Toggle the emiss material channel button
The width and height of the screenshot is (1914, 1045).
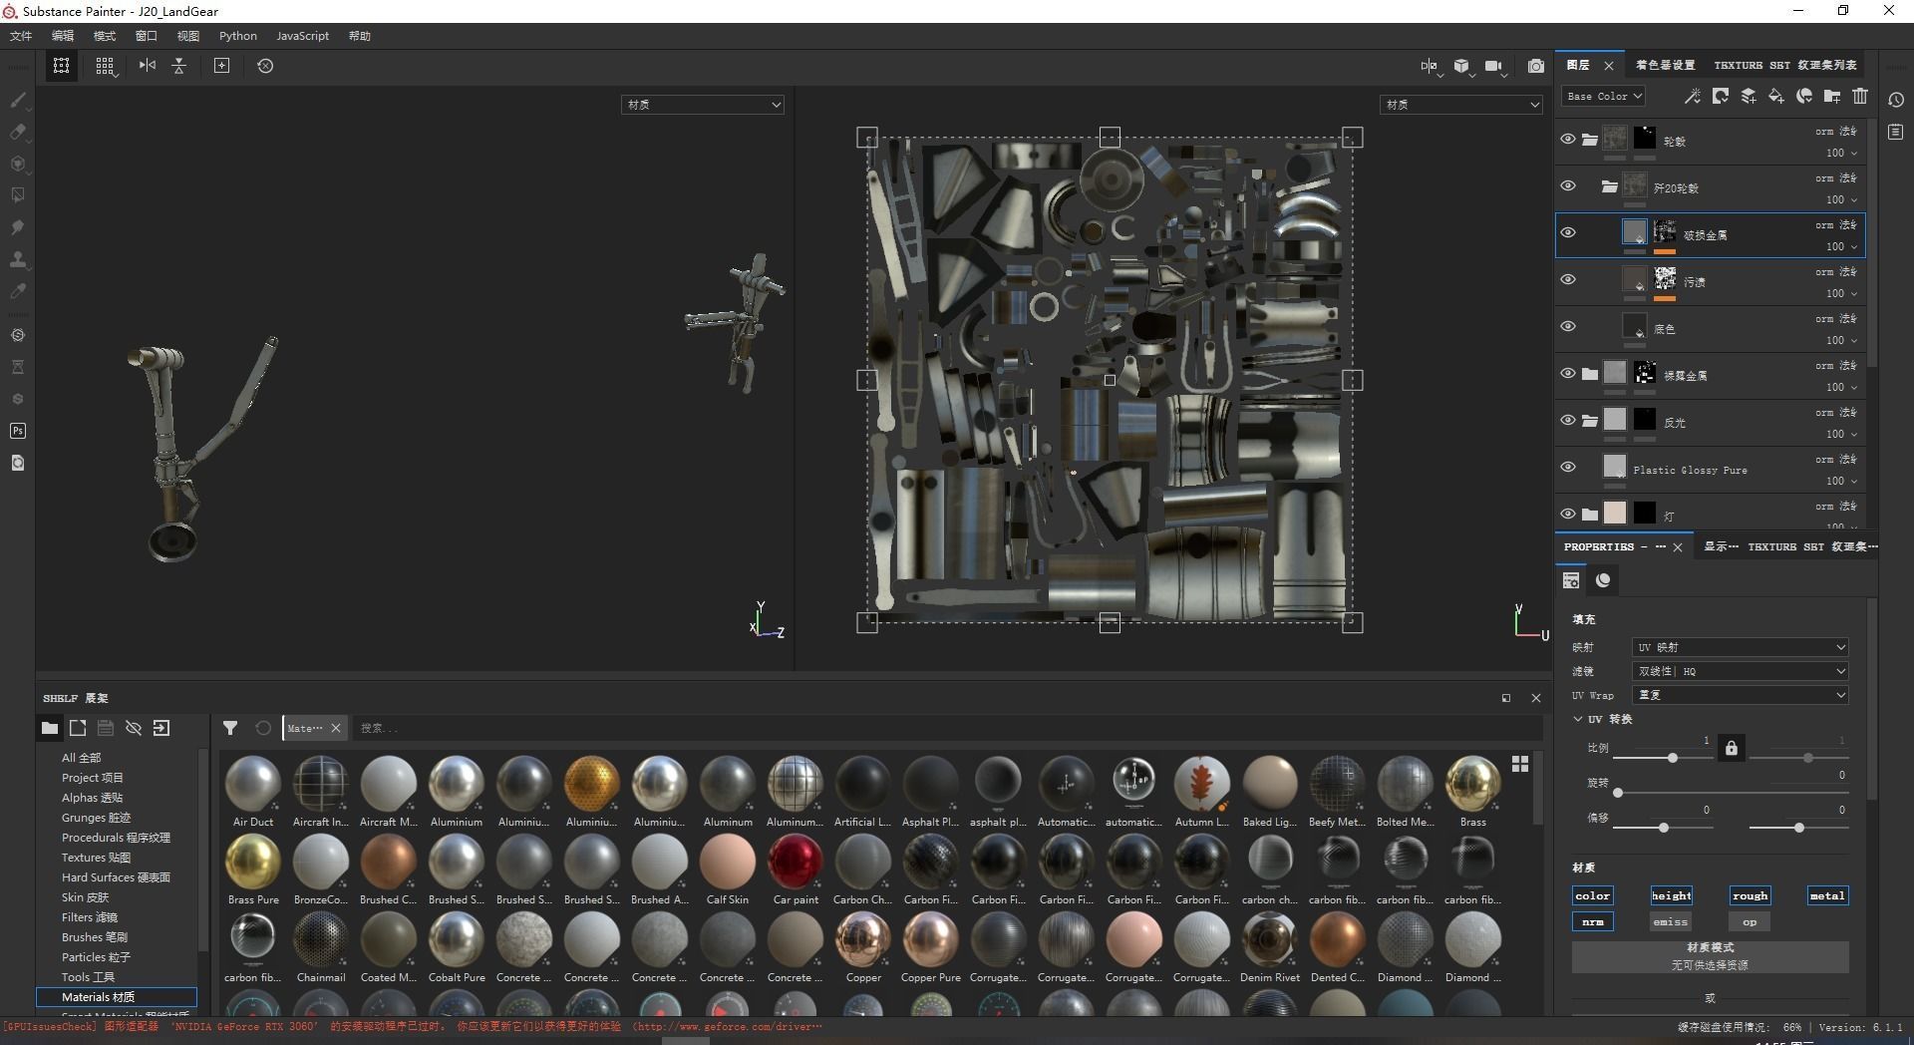click(1671, 921)
